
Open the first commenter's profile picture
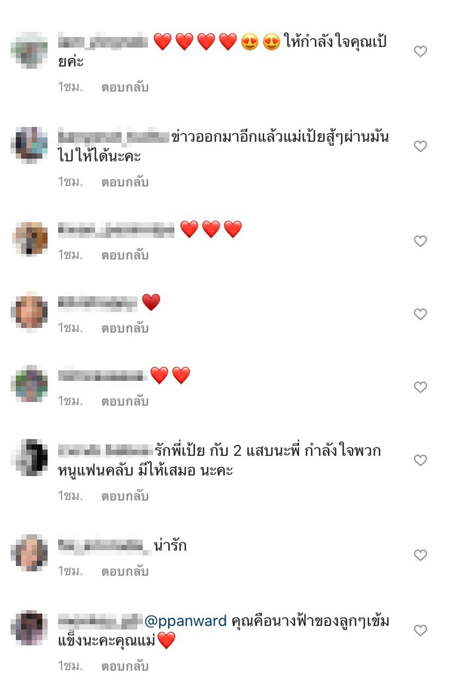pos(30,50)
